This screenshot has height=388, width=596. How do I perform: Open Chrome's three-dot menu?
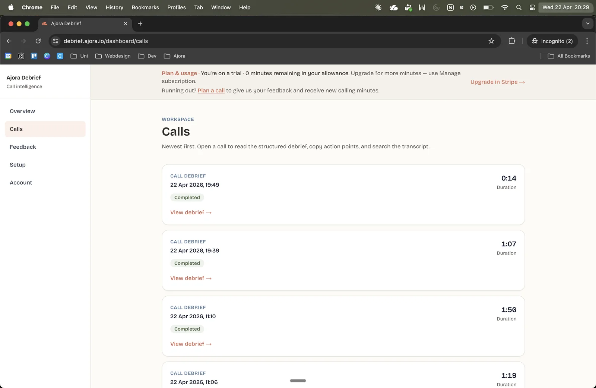click(x=587, y=41)
